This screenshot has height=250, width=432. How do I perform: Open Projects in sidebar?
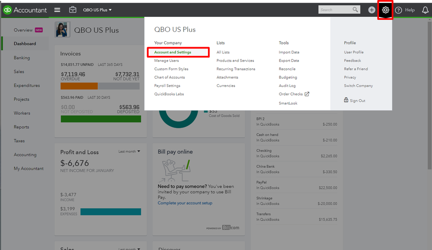[22, 99]
